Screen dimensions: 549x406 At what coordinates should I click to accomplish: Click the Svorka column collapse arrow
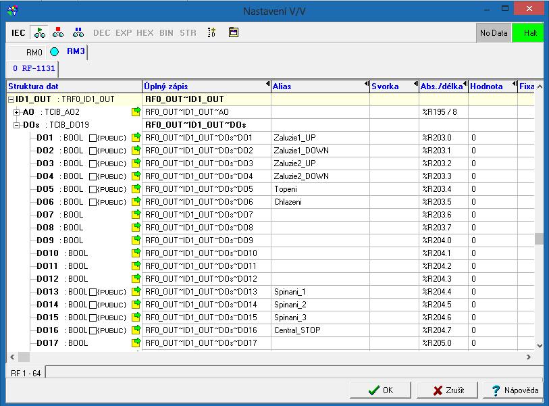pyautogui.click(x=416, y=84)
